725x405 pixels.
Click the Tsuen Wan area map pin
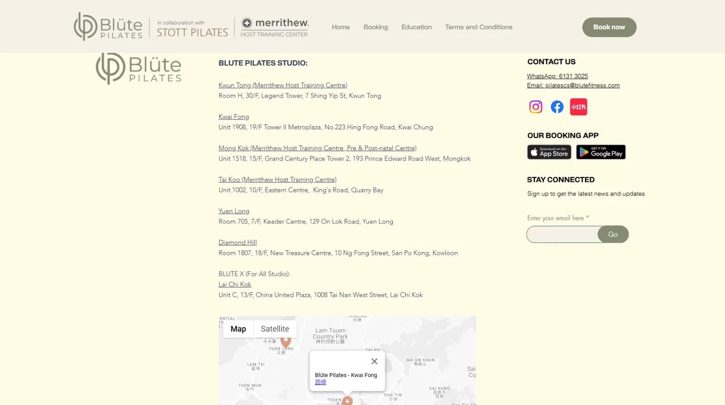tap(347, 400)
